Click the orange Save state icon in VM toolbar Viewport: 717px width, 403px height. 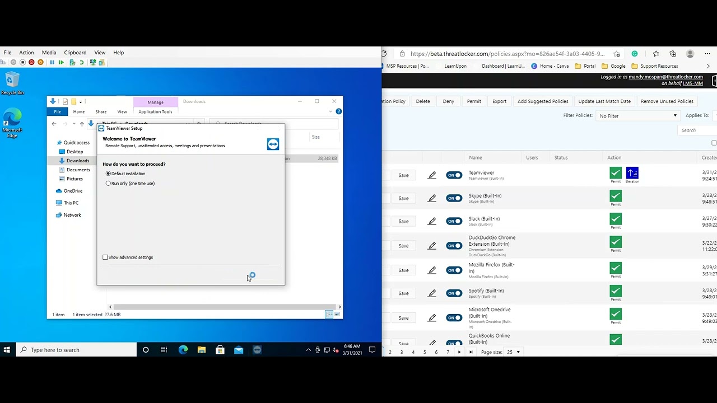40,62
